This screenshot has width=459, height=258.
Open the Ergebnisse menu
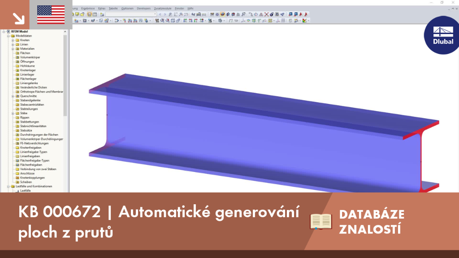click(88, 9)
